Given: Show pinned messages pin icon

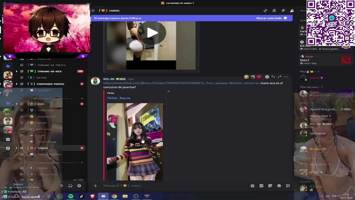Looking at the screenshot, I should (x=283, y=11).
